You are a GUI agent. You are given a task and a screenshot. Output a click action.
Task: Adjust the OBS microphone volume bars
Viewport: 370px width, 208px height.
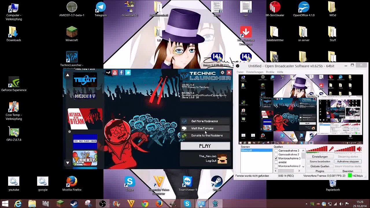point(317,149)
